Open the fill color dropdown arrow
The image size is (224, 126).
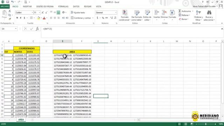[x=41, y=18]
